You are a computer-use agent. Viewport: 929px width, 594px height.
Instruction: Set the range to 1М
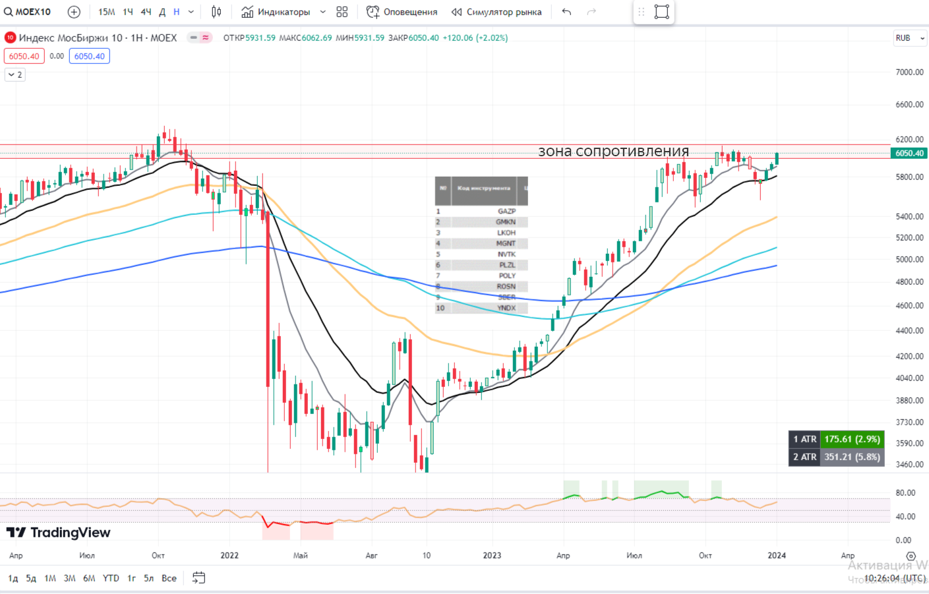coord(50,578)
